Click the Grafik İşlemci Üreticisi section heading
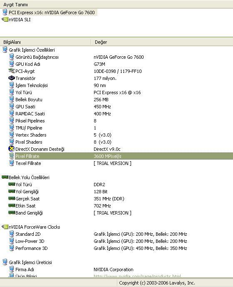The height and width of the screenshot is (287, 233). click(x=30, y=262)
